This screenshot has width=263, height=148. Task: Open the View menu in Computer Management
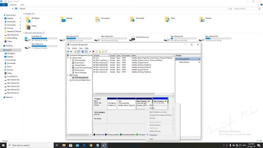click(x=81, y=49)
